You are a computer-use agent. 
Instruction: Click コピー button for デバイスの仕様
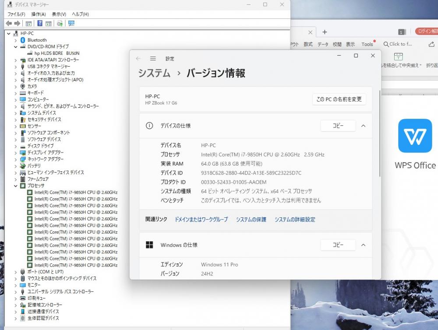click(338, 126)
